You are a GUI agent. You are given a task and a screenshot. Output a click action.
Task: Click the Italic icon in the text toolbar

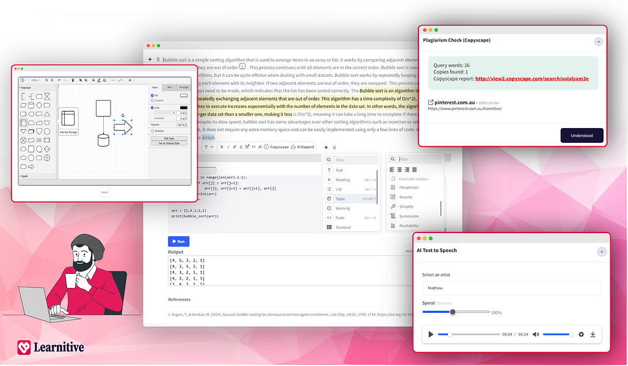point(228,147)
